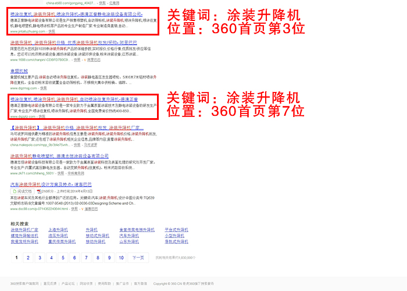Viewport: 407px width, 291px height.
Task: Go to results page 4
Action: tap(51, 258)
